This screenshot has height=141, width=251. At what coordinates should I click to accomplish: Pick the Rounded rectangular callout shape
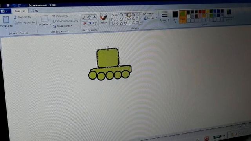pyautogui.click(x=129, y=23)
